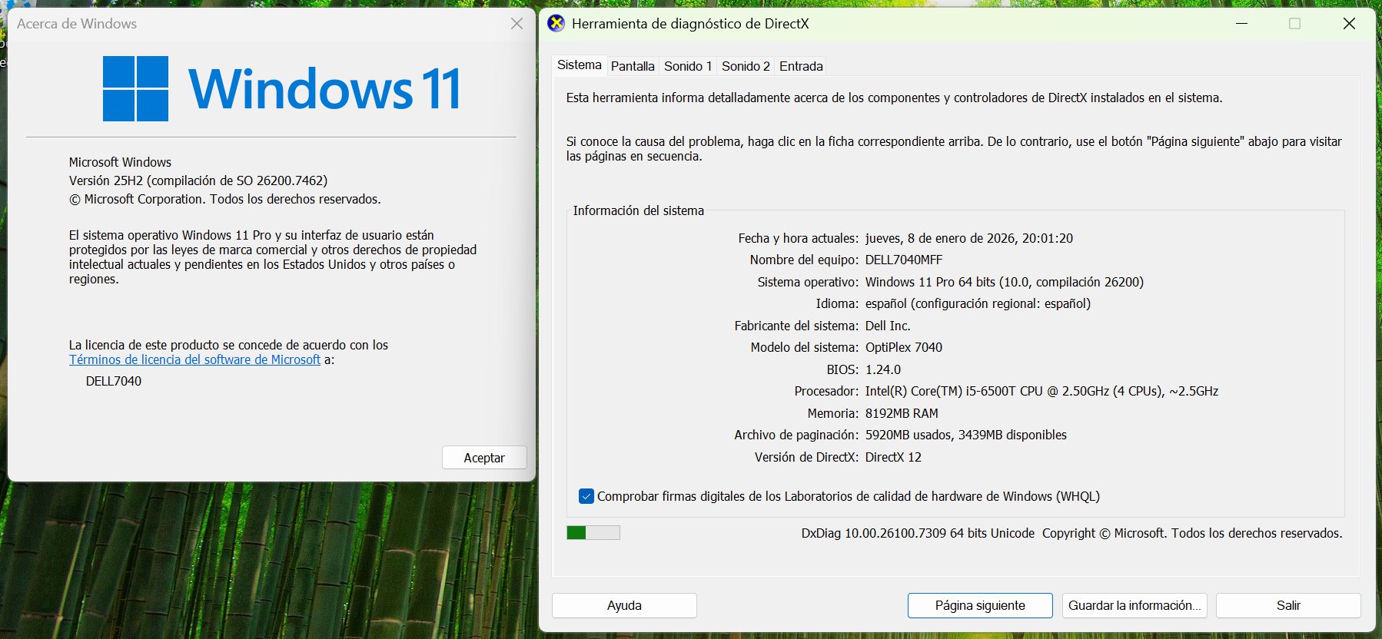1382x639 pixels.
Task: Click Guardar la información button
Action: click(x=1134, y=605)
